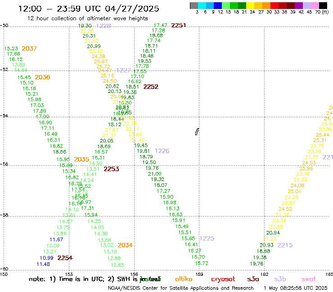Select the dark red time label 2253

pos(111,169)
